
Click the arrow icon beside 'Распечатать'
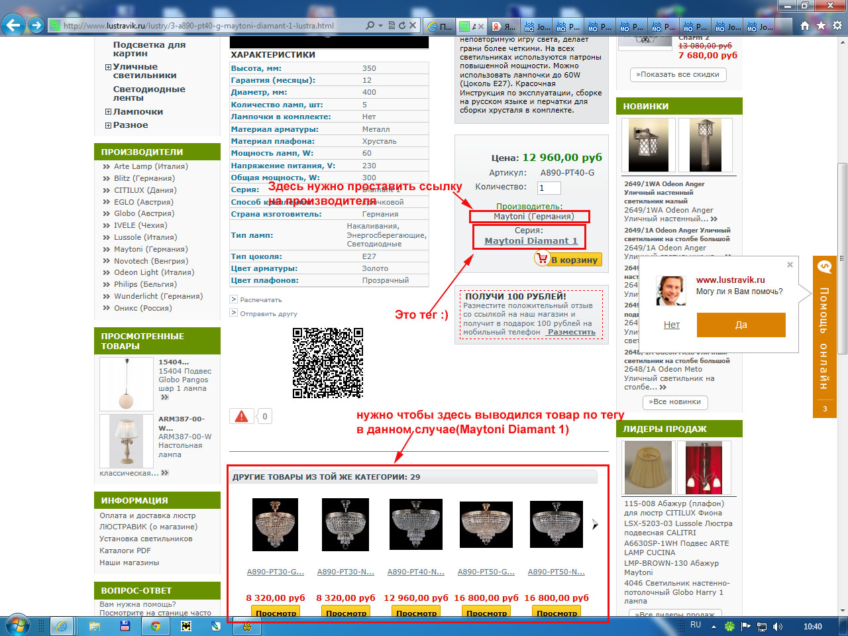click(x=234, y=299)
